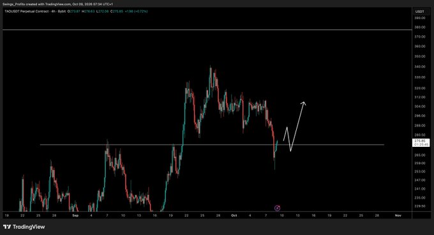Click the open value O273.87
This screenshot has height=235, width=434.
pos(73,11)
